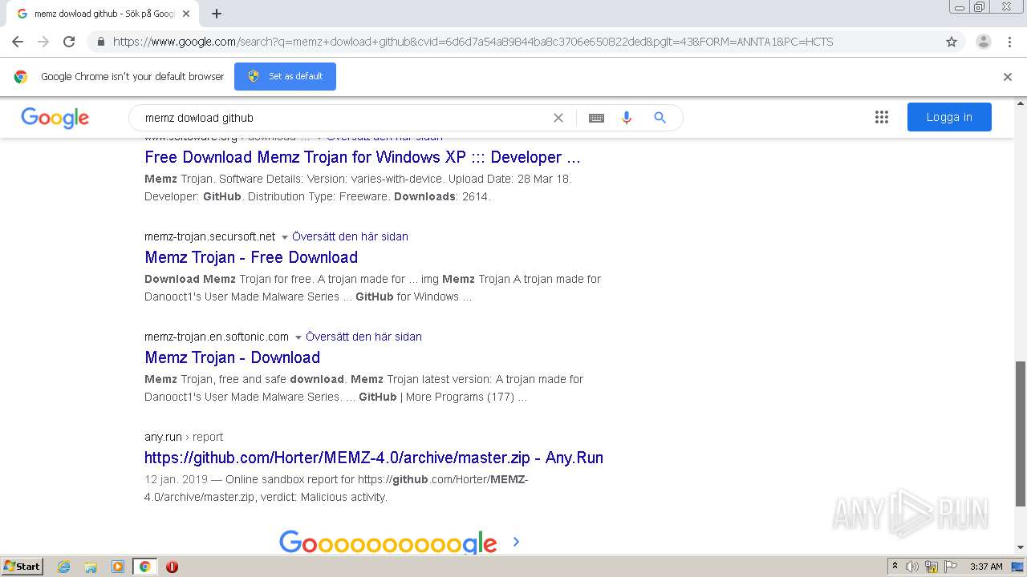Dismiss the default browser notification bar
1027x577 pixels.
[1008, 77]
